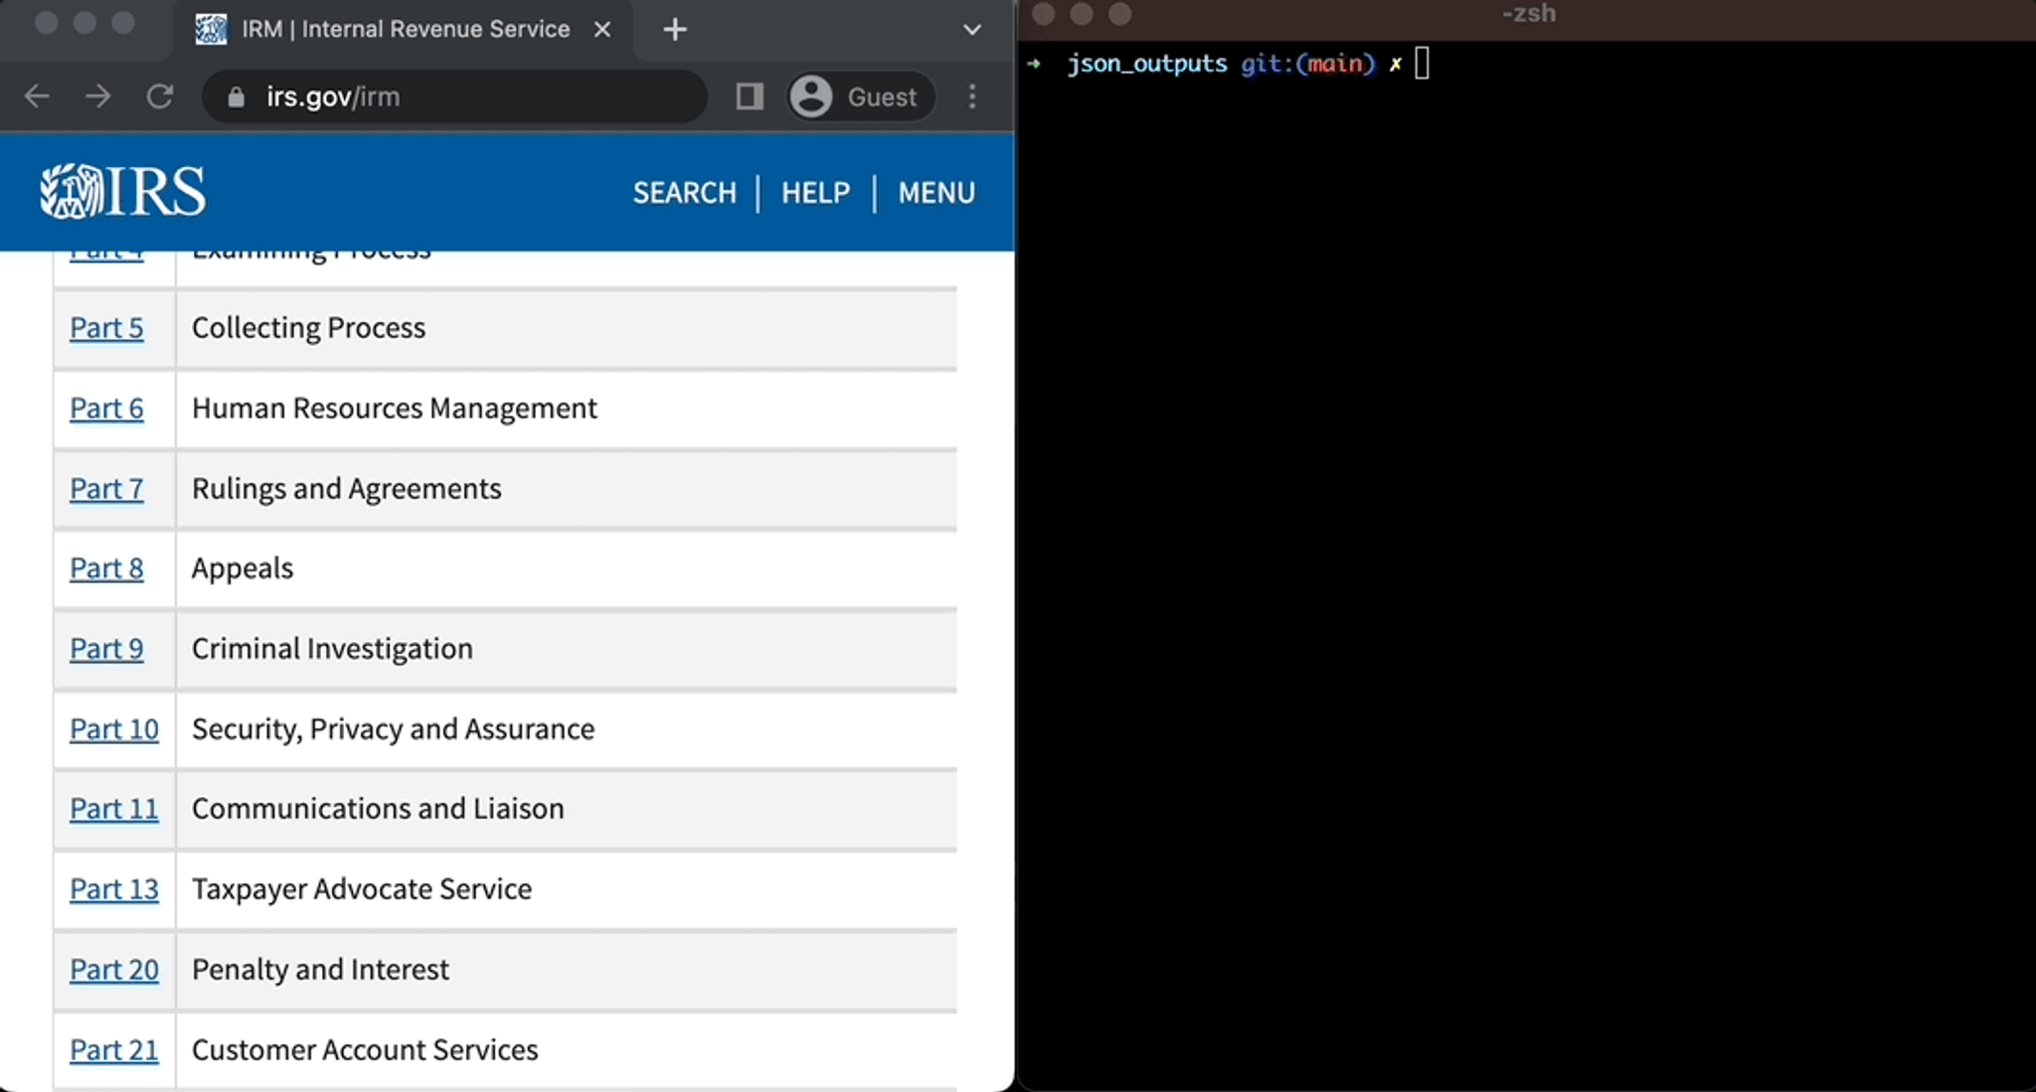This screenshot has width=2036, height=1092.
Task: Open Chrome's three-dot menu
Action: pos(972,96)
